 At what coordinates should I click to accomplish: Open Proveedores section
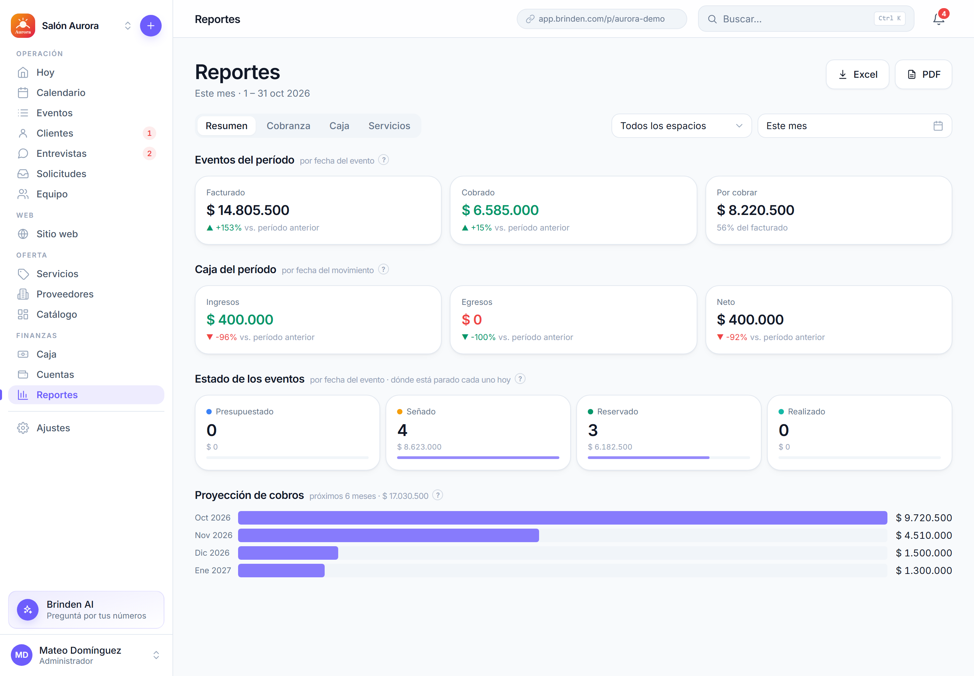(x=86, y=294)
